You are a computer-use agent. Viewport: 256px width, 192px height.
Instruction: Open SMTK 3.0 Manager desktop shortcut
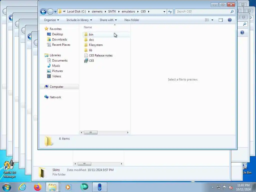click(10, 169)
